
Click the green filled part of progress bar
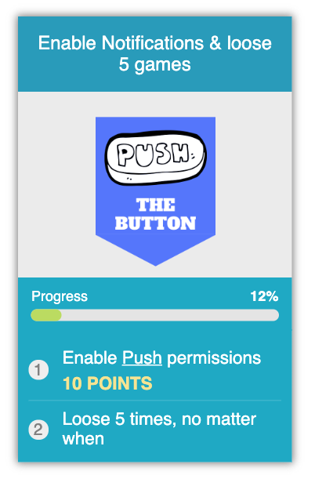[46, 315]
